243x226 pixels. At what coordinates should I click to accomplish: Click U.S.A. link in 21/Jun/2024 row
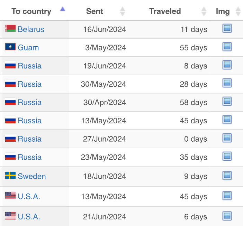(x=29, y=217)
